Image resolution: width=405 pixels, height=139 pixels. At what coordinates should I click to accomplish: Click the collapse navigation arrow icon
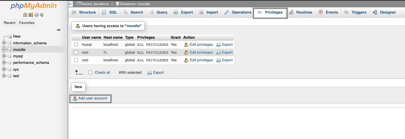click(71, 4)
